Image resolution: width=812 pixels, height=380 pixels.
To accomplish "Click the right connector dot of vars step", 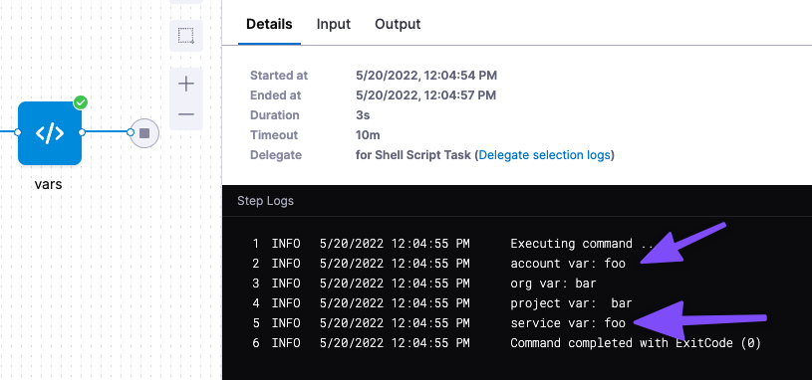I will 82,133.
